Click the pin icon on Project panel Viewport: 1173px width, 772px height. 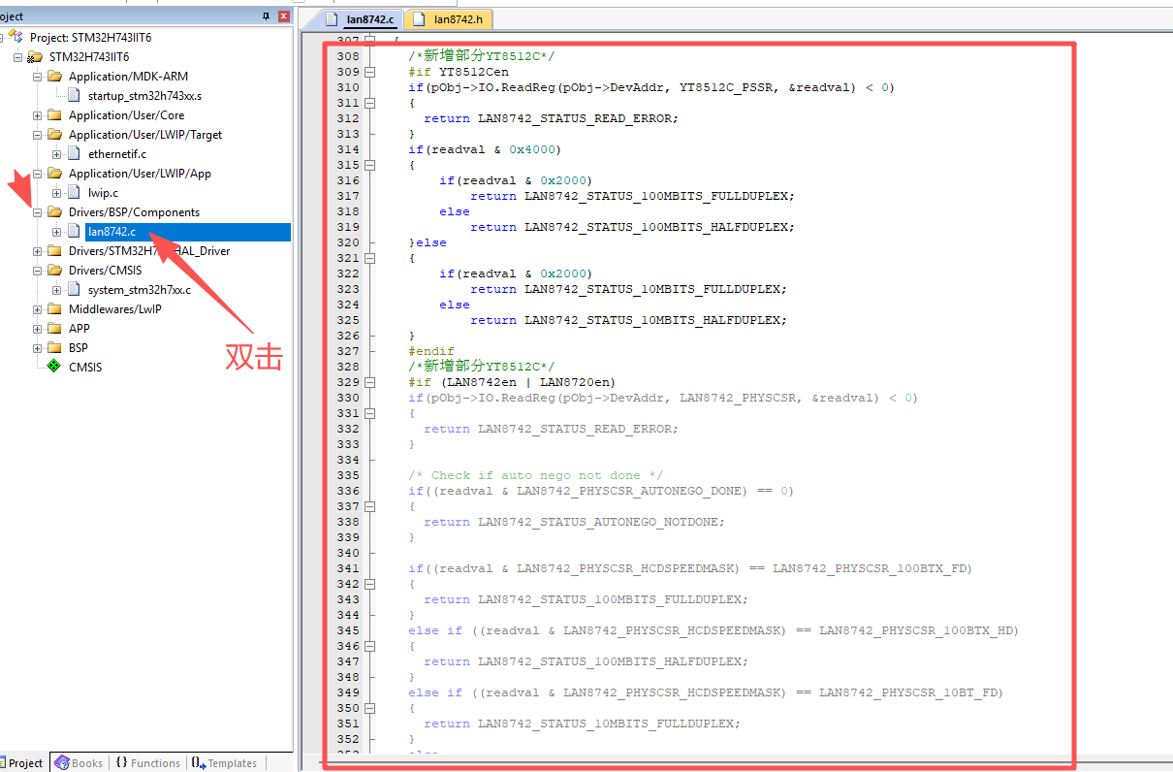click(267, 16)
